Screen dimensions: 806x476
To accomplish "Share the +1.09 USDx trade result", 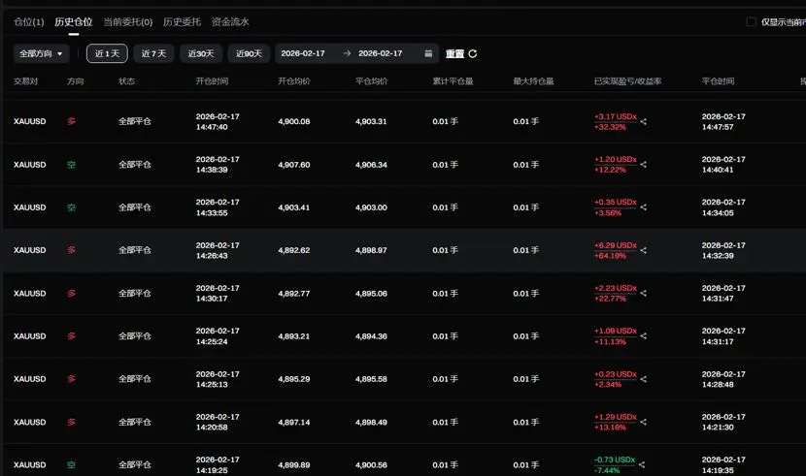I will [644, 336].
